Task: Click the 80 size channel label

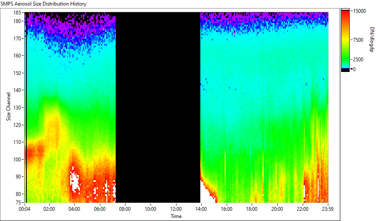Action: pyautogui.click(x=19, y=194)
